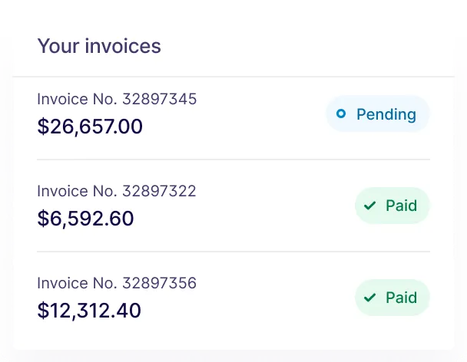Viewport: 467px width, 362px height.
Task: Click Paid badge for invoice 32897322
Action: (x=392, y=206)
